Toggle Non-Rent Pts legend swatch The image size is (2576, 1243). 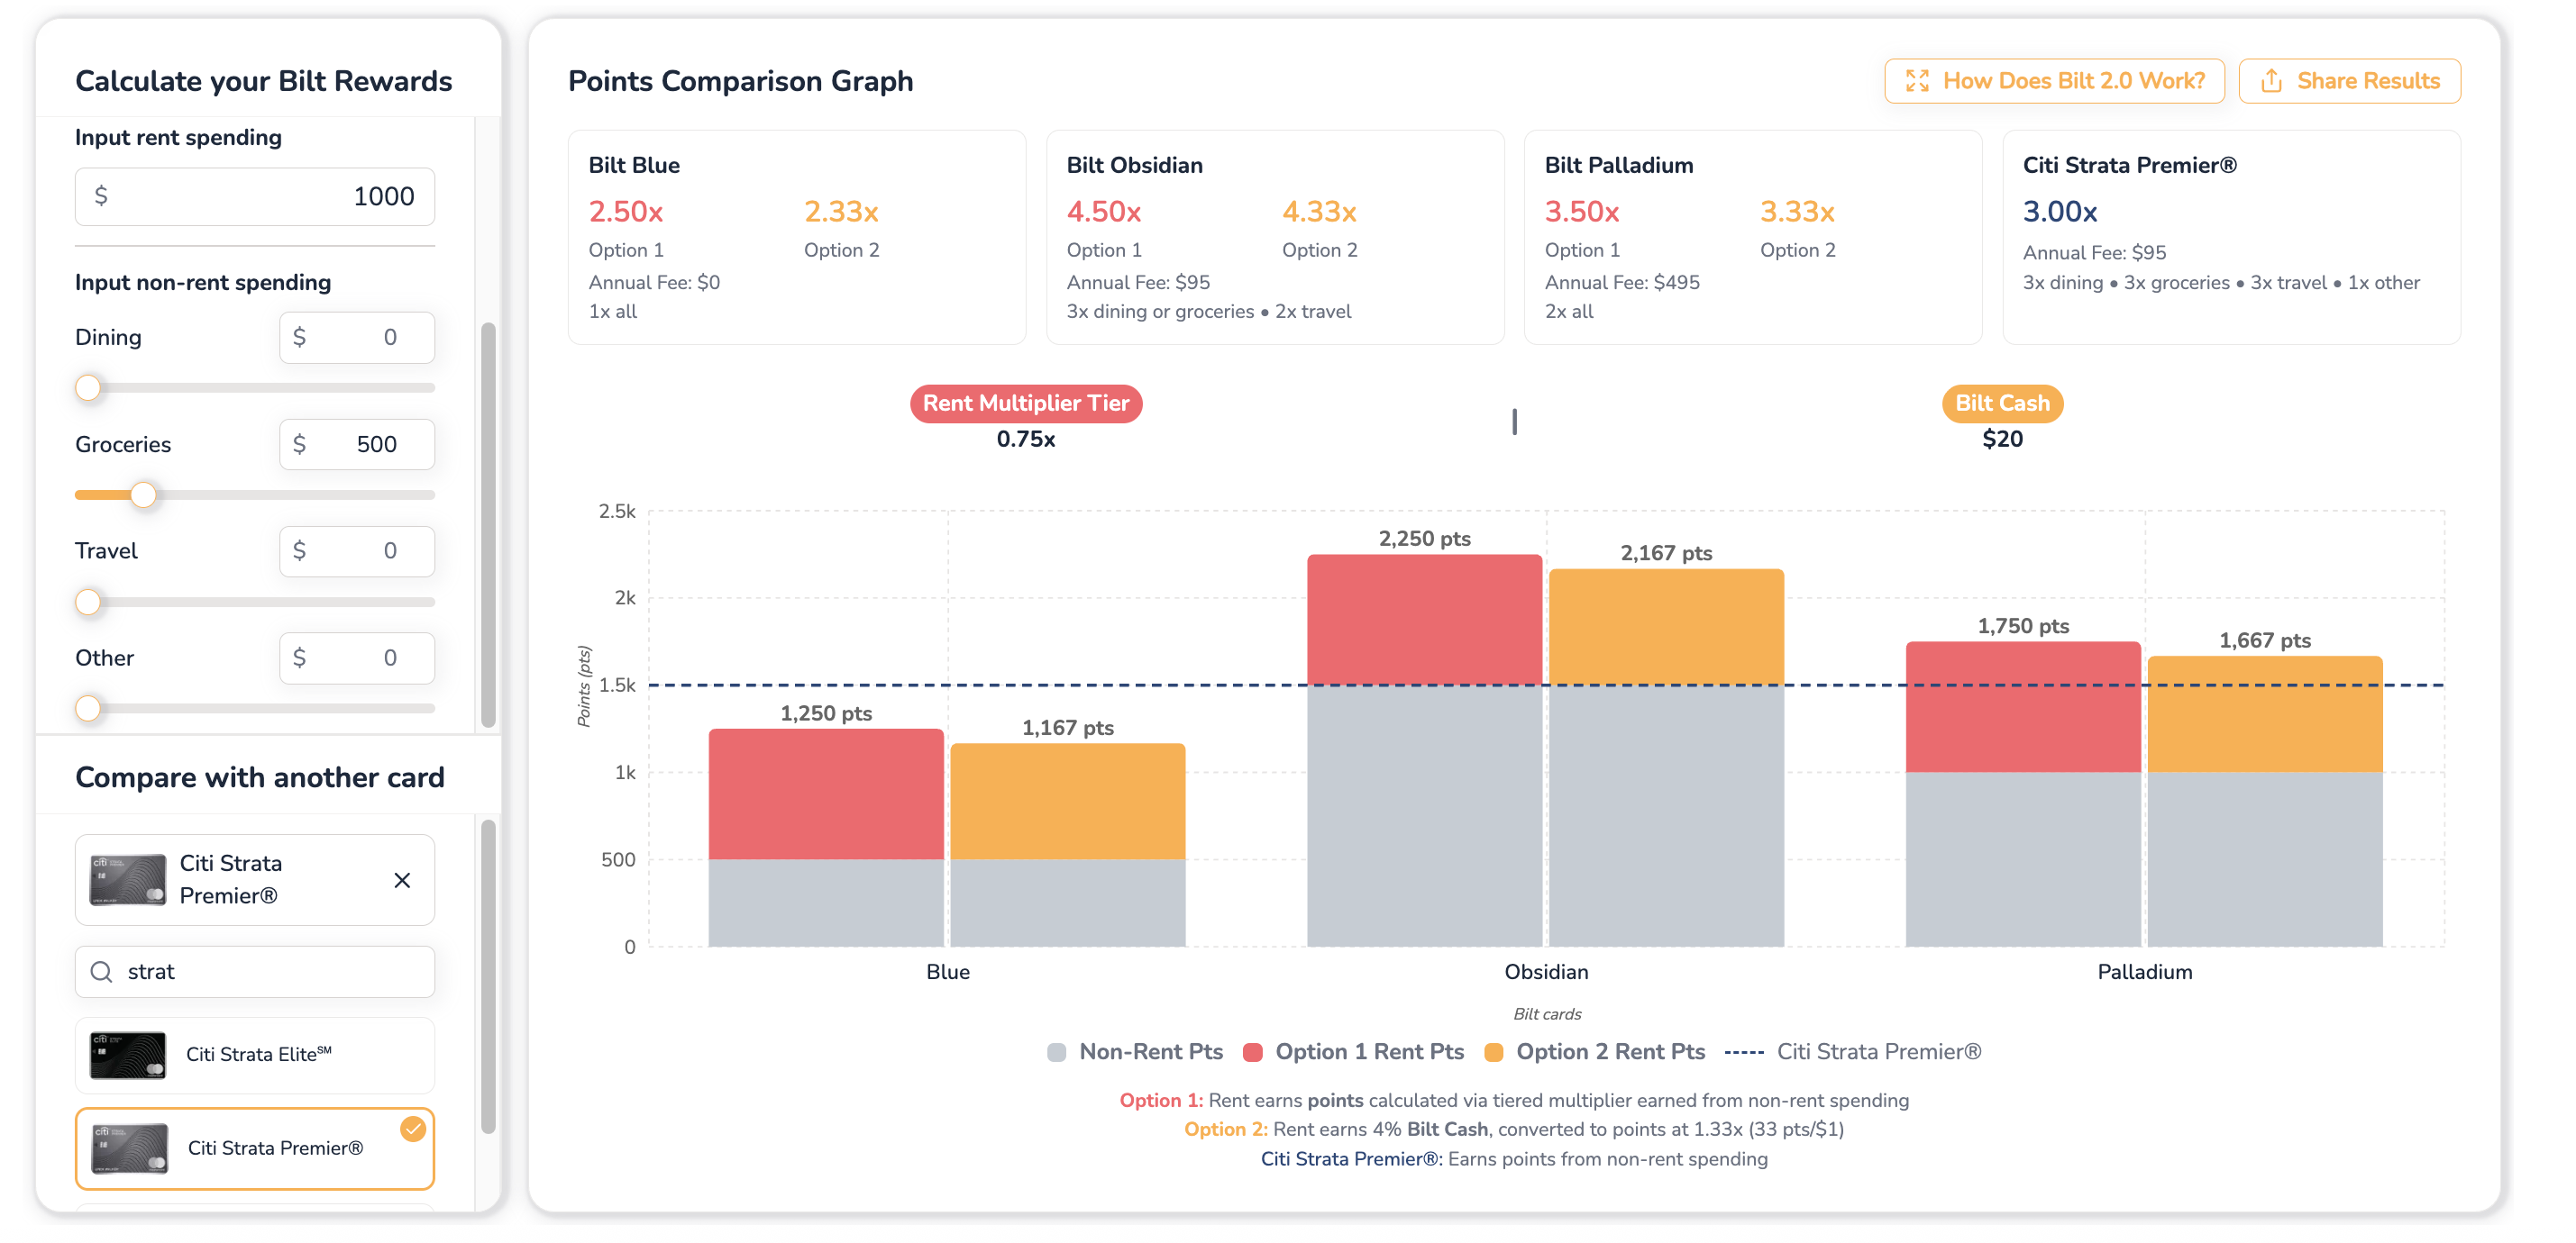(x=1056, y=1051)
